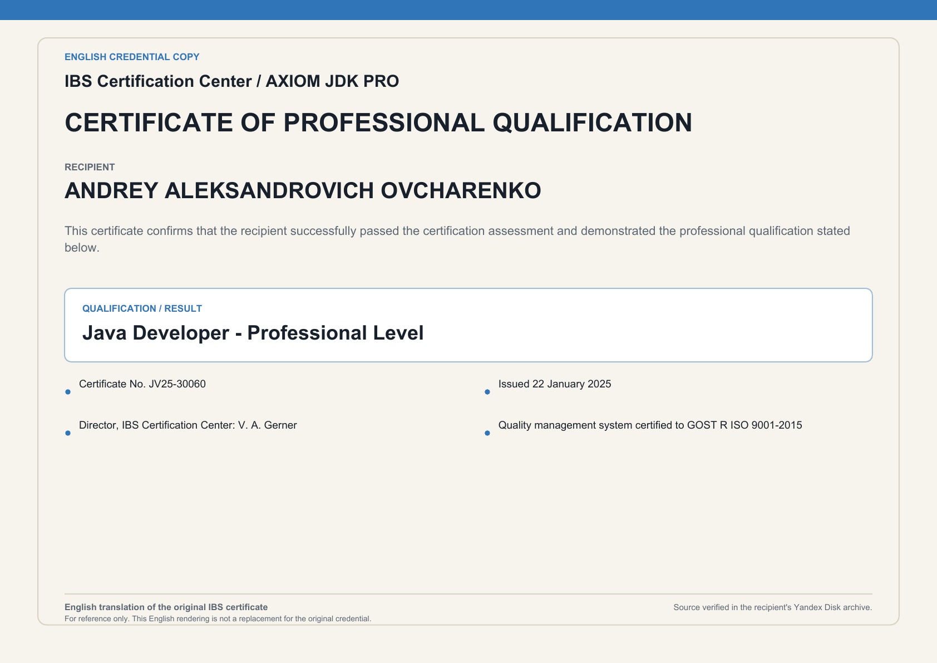Click the 'For reference only' disclaimer line
This screenshot has width=937, height=663.
[x=218, y=618]
